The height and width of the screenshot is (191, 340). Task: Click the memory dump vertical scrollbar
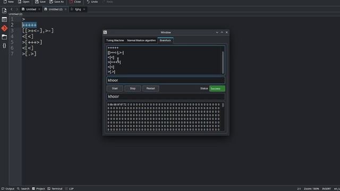pos(223,105)
